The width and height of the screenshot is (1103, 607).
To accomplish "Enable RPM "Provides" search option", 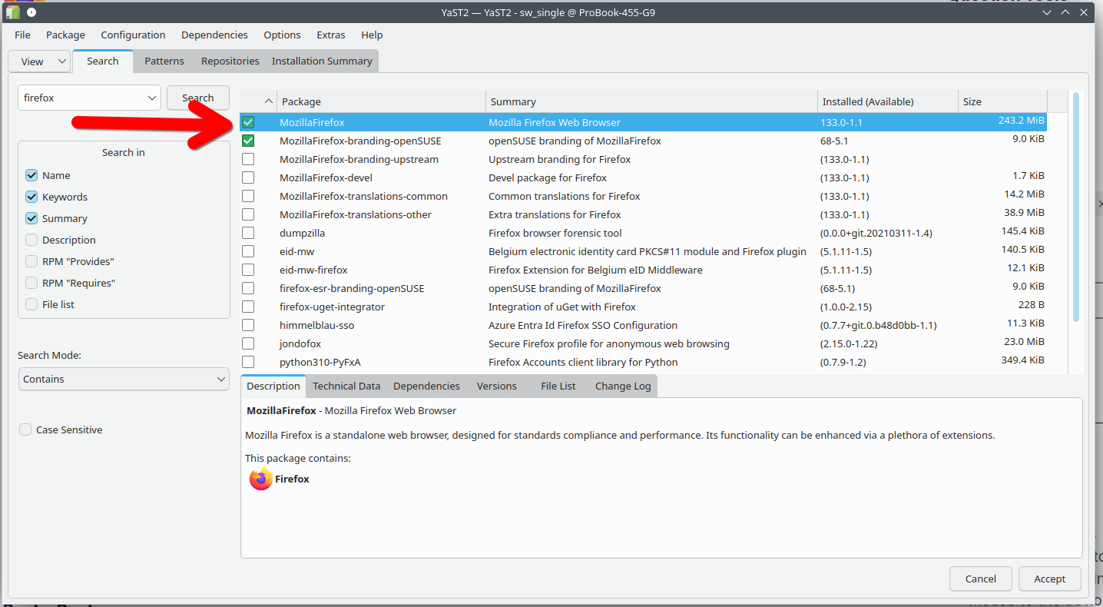I will point(31,261).
